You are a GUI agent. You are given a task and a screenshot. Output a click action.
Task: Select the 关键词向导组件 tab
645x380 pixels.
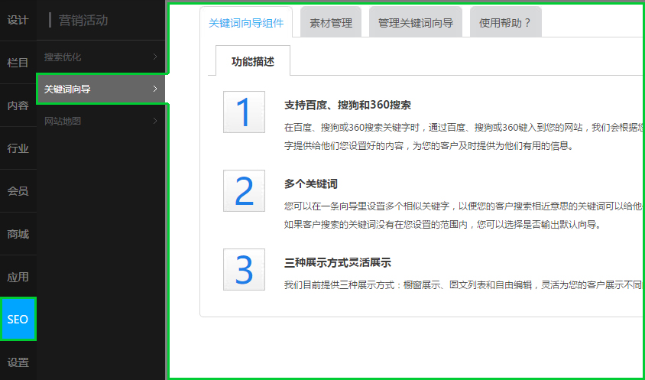coord(246,23)
